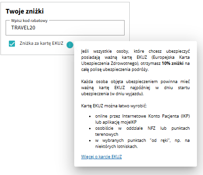This screenshot has width=203, height=175.
Task: Uncheck the Zniżka za kartę EKUZ checkbox
Action: coord(12,44)
